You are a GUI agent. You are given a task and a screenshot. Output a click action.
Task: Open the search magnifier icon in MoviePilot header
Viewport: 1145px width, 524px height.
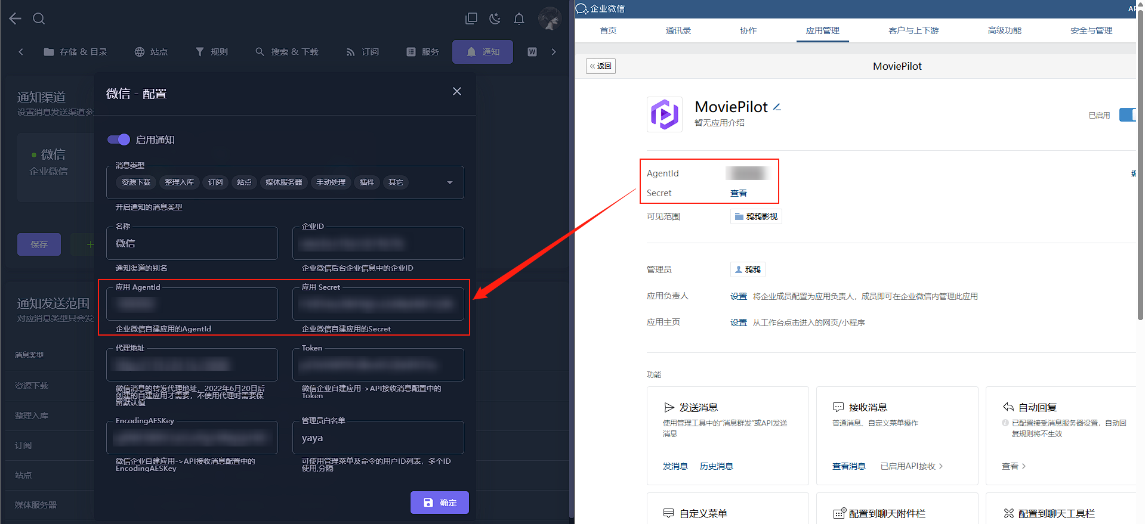click(39, 18)
